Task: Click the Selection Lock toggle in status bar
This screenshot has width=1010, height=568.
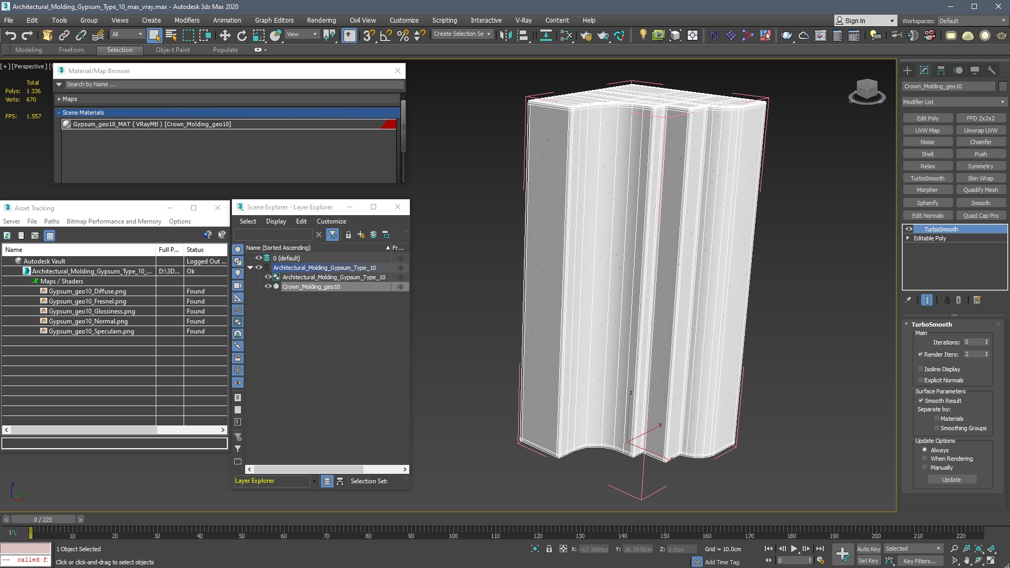Action: 549,549
